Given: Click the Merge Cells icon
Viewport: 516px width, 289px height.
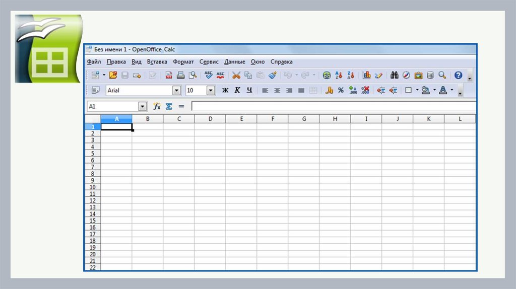Looking at the screenshot, I should tap(313, 90).
